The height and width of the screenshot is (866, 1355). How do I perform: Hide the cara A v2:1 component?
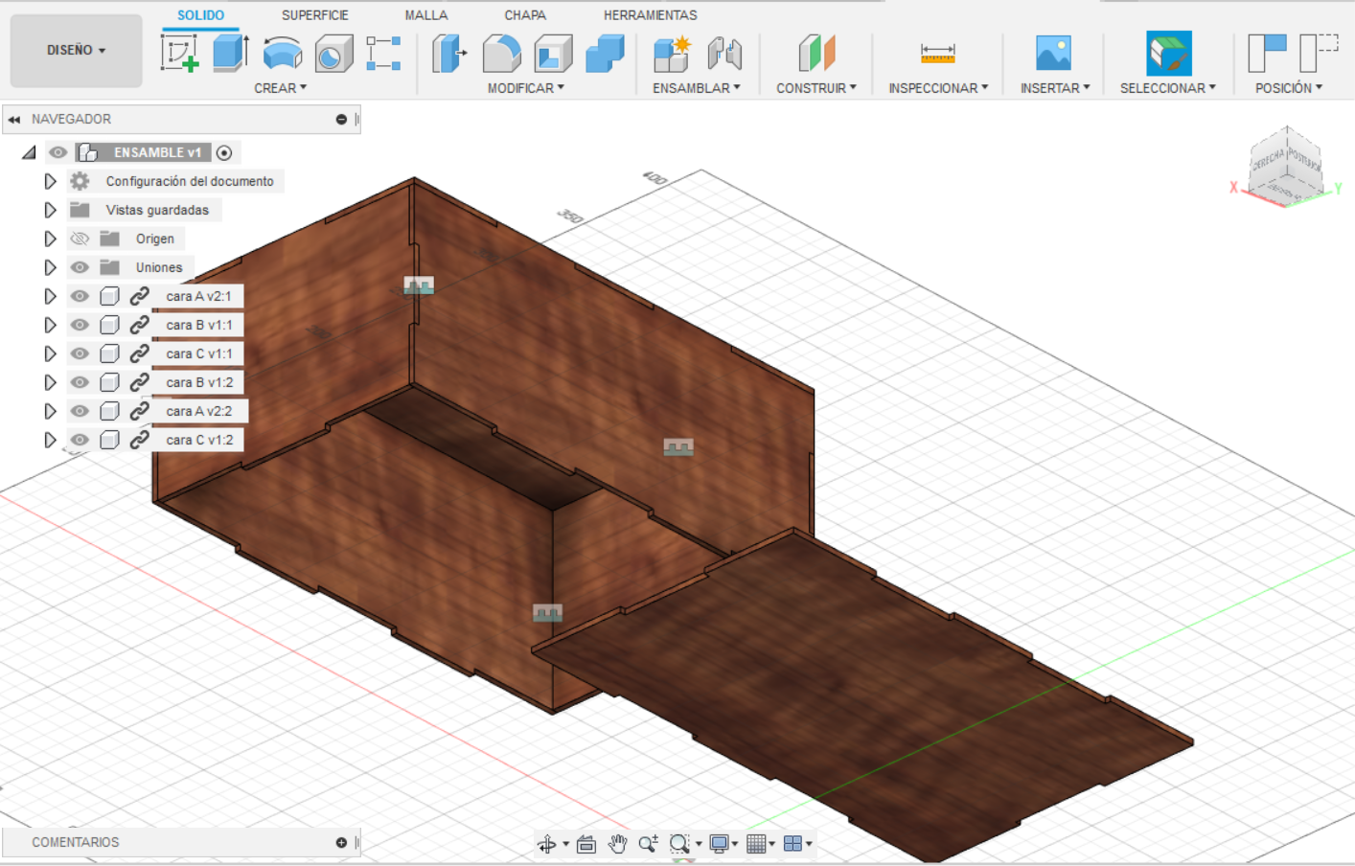(80, 296)
